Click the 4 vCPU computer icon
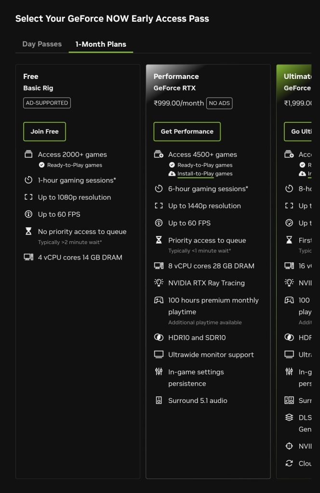Screen dimensions: 320x493 (28, 257)
